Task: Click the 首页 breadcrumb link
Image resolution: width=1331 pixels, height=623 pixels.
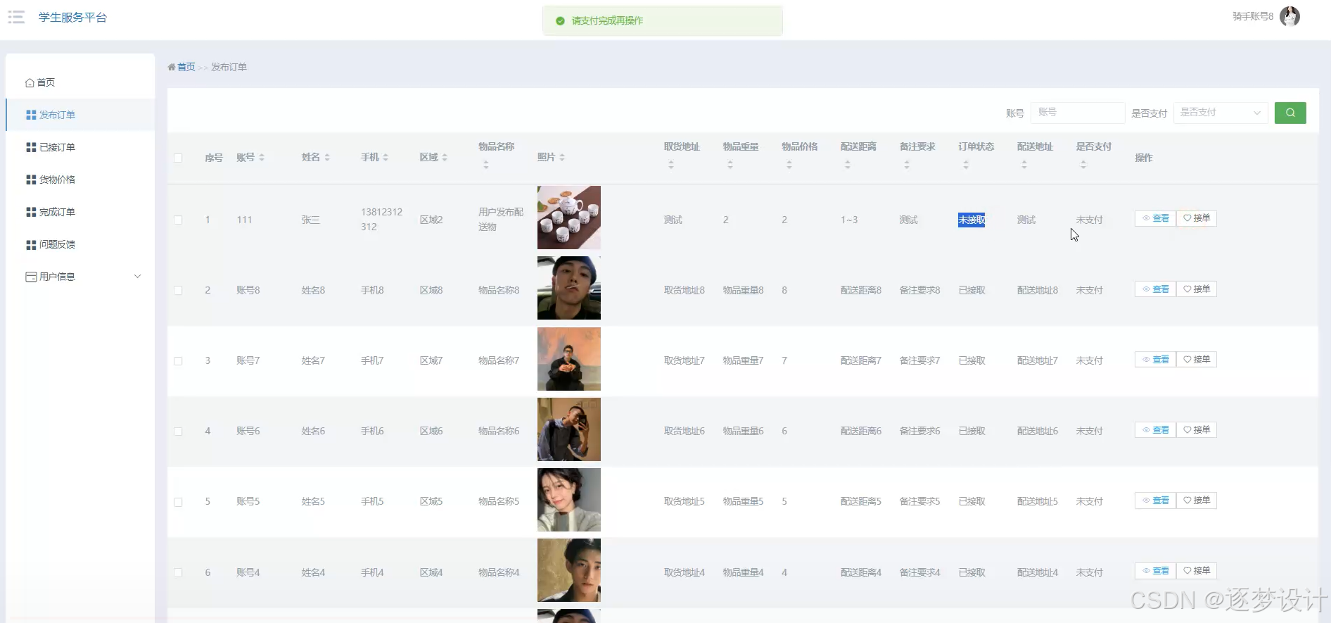Action: pyautogui.click(x=186, y=67)
